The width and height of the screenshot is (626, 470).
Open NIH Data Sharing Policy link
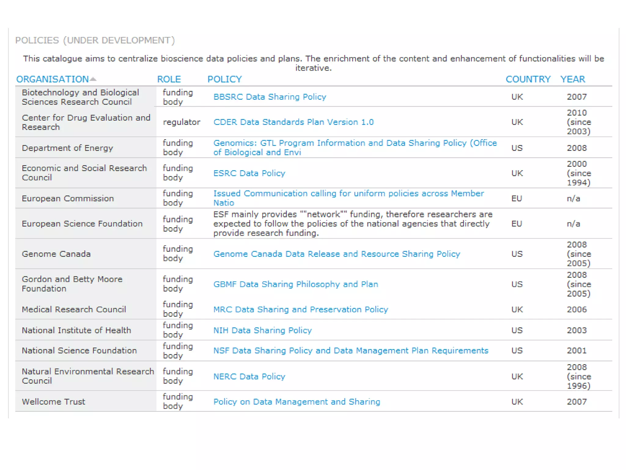click(x=262, y=330)
